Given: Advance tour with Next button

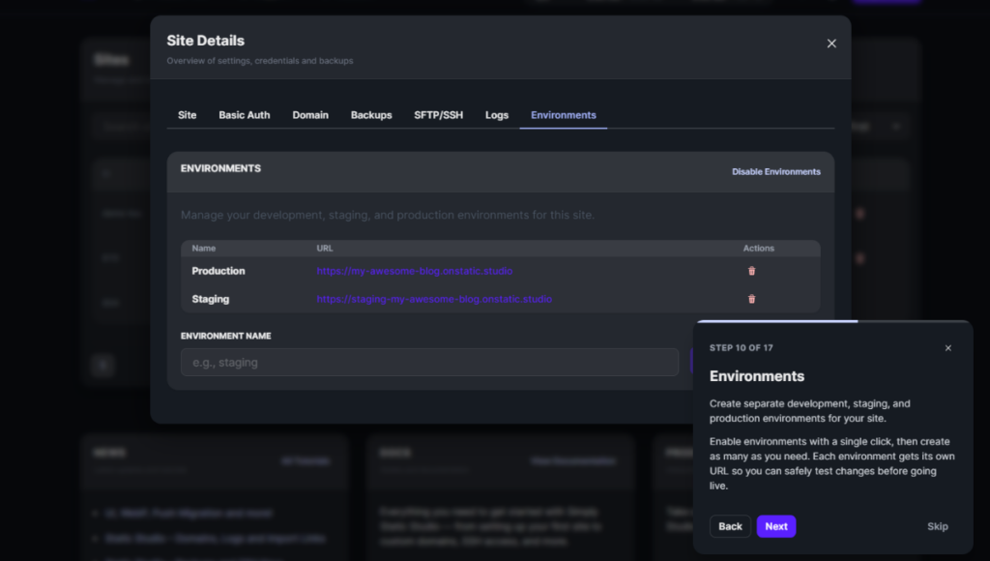Looking at the screenshot, I should pos(776,526).
